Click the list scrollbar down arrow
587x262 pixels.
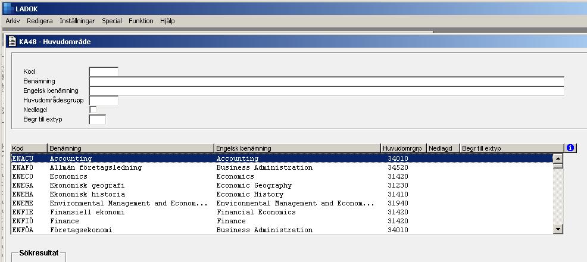click(558, 229)
